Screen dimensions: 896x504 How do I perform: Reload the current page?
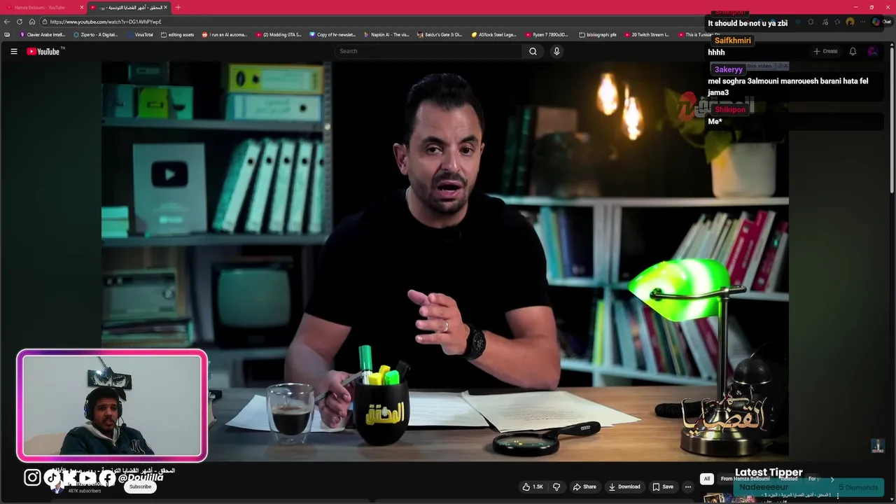20,22
